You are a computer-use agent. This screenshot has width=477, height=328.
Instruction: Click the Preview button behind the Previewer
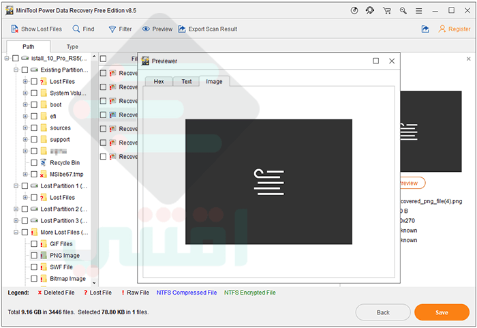tap(412, 183)
